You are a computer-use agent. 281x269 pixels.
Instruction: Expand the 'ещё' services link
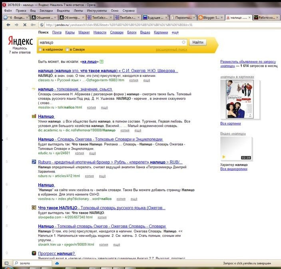click(x=175, y=32)
